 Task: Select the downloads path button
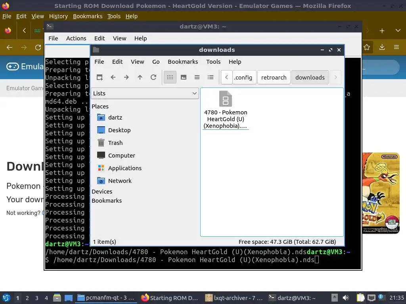(310, 77)
